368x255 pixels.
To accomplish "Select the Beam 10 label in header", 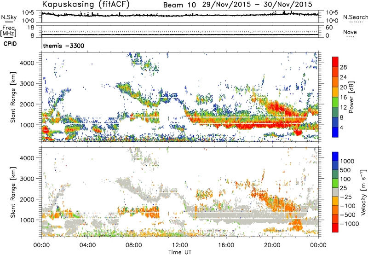I will tap(179, 5).
